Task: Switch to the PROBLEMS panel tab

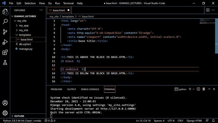Action: coord(57,89)
